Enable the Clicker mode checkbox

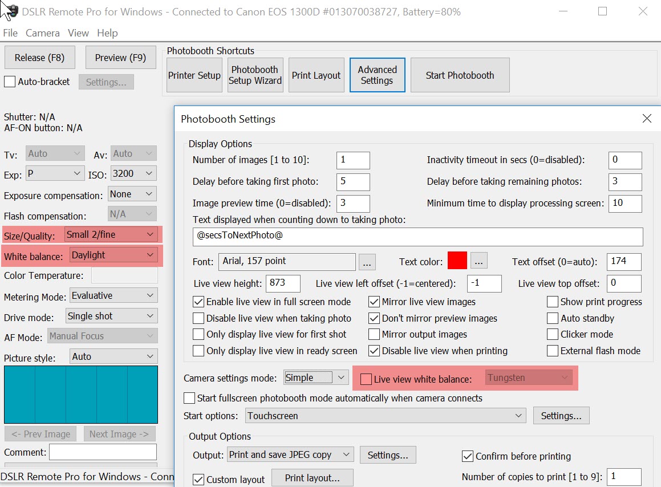pyautogui.click(x=552, y=335)
